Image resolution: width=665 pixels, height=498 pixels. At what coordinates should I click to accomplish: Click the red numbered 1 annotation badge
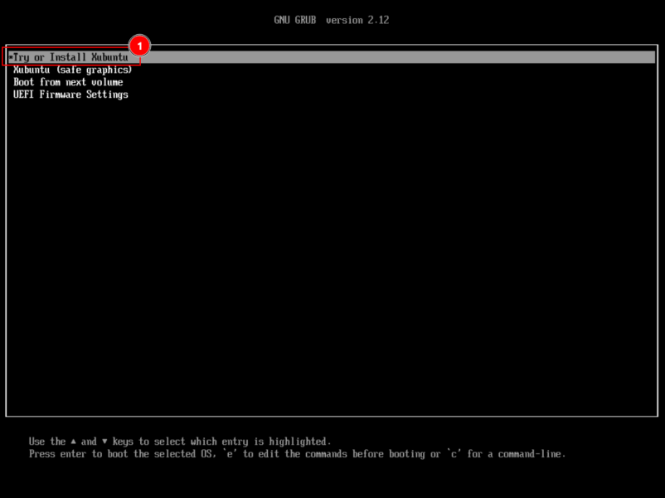coord(139,45)
